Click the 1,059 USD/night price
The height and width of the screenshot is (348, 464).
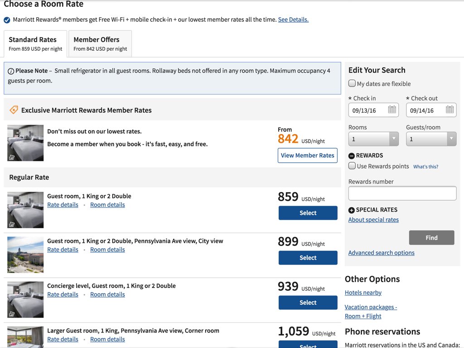[x=307, y=331]
